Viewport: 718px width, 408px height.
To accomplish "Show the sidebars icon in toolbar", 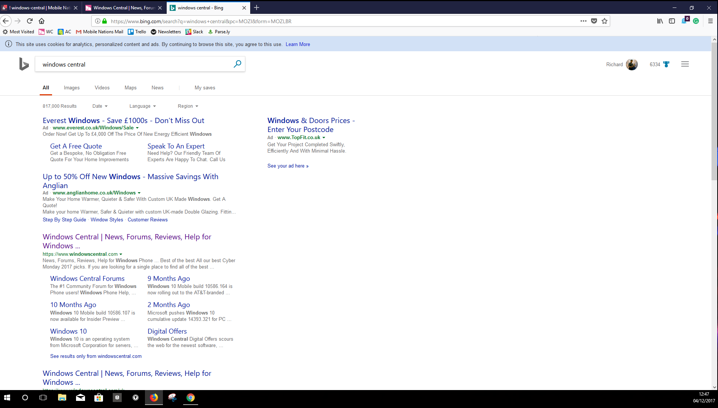I will click(672, 21).
